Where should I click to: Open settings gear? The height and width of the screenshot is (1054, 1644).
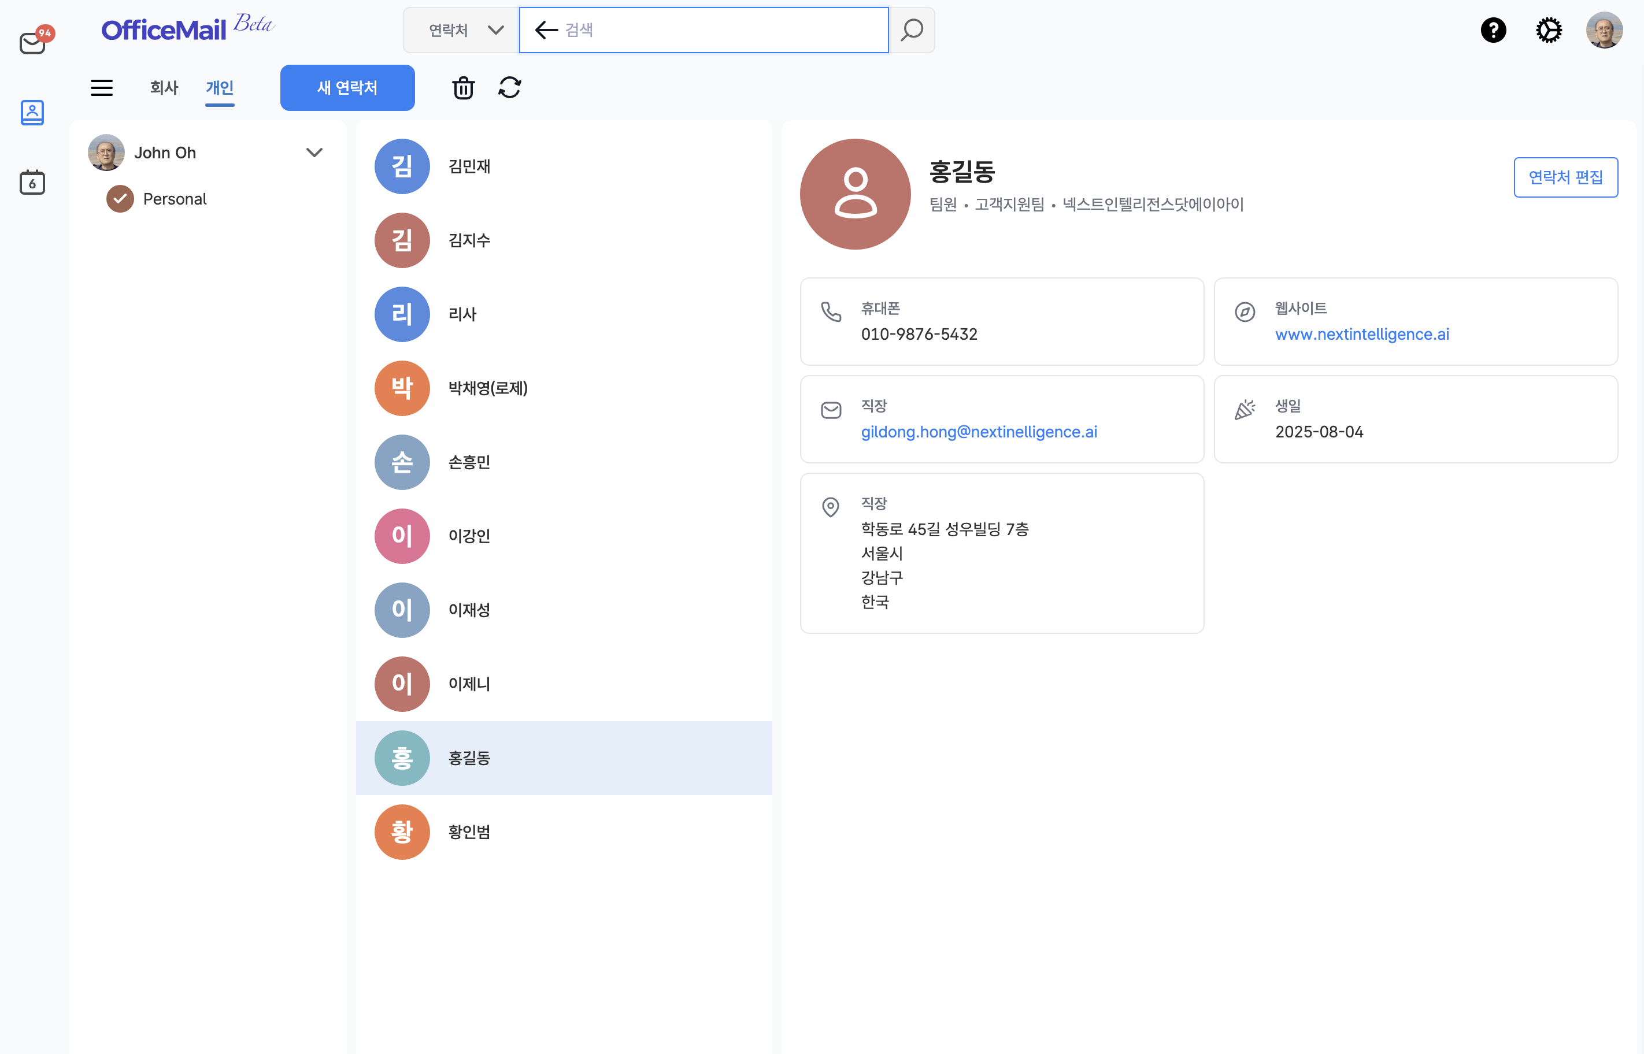tap(1549, 30)
